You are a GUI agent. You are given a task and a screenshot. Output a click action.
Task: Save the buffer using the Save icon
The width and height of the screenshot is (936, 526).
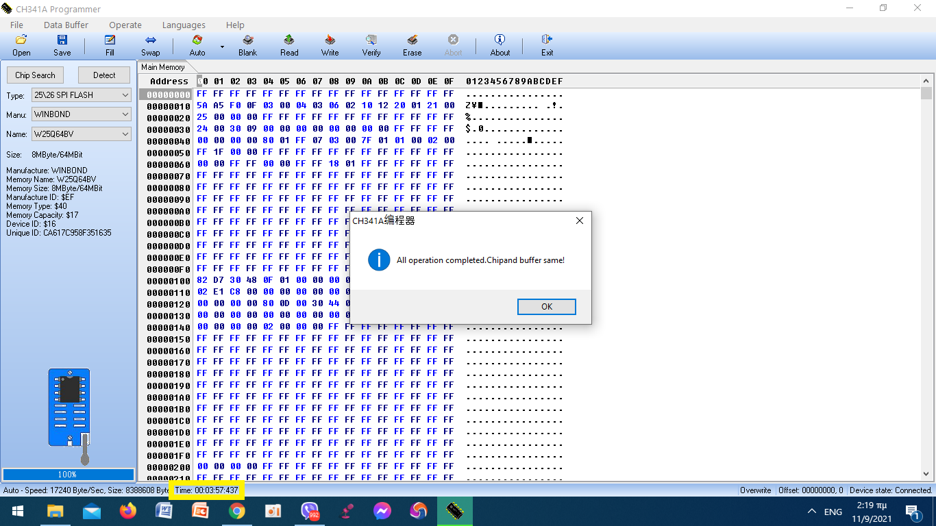tap(62, 45)
